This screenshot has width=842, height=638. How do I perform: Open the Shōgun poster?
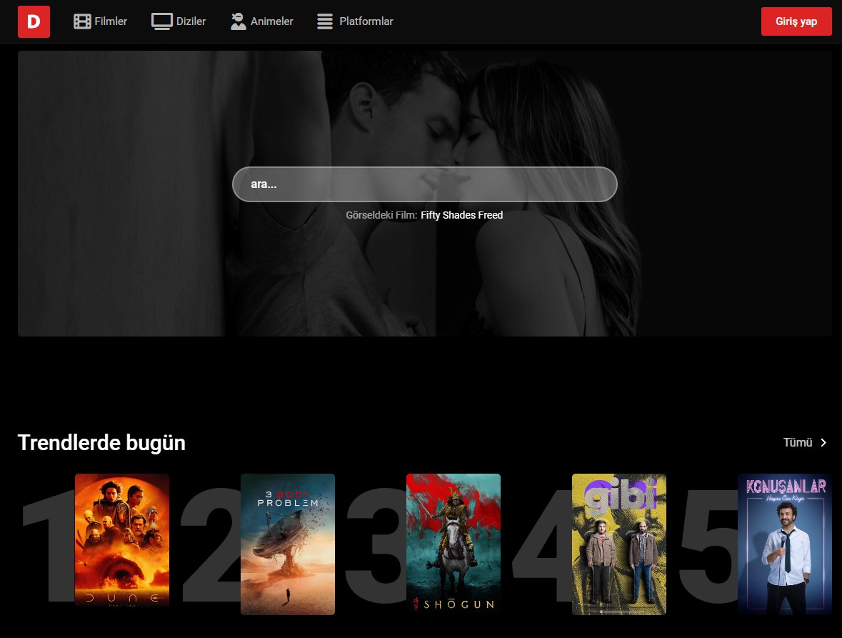pos(453,544)
